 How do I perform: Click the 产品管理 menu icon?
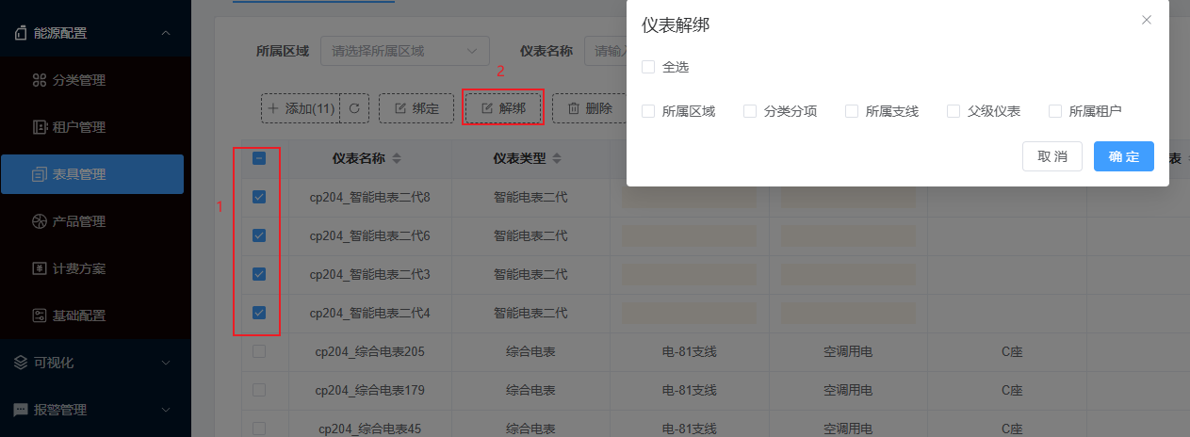coord(40,221)
